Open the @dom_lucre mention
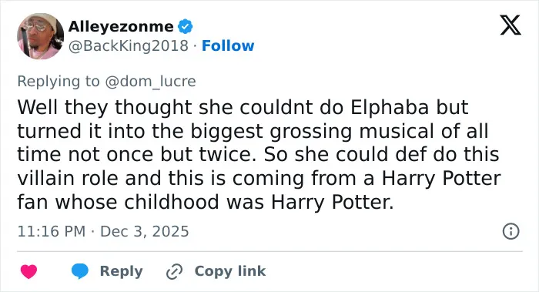The width and height of the screenshot is (539, 292). coord(150,82)
